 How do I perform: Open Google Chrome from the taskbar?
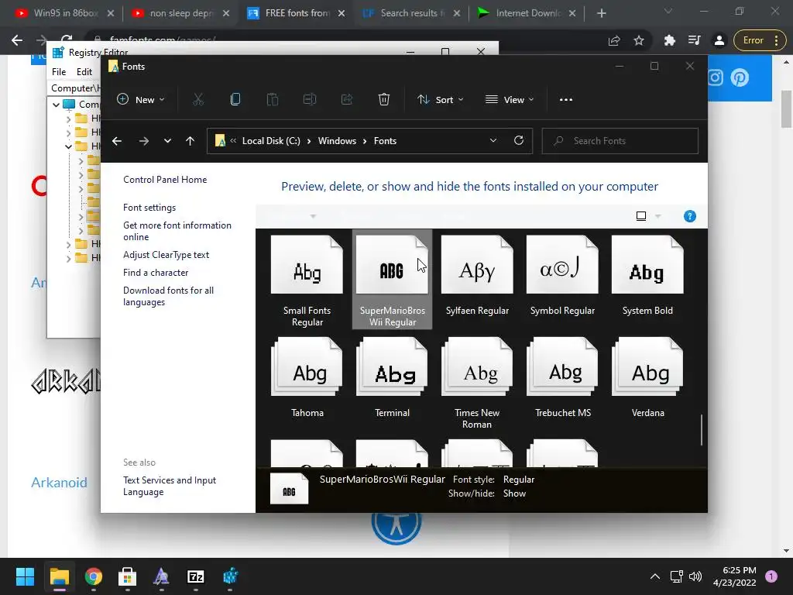94,576
